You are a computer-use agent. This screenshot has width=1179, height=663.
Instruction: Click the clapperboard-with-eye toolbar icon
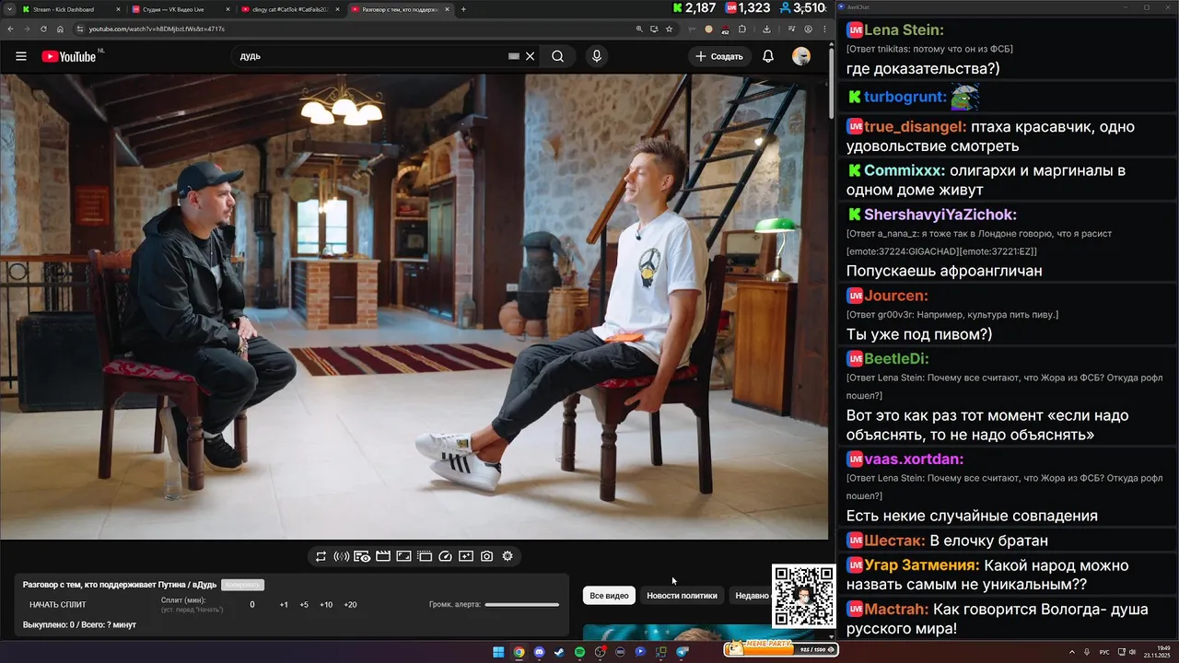(x=362, y=556)
